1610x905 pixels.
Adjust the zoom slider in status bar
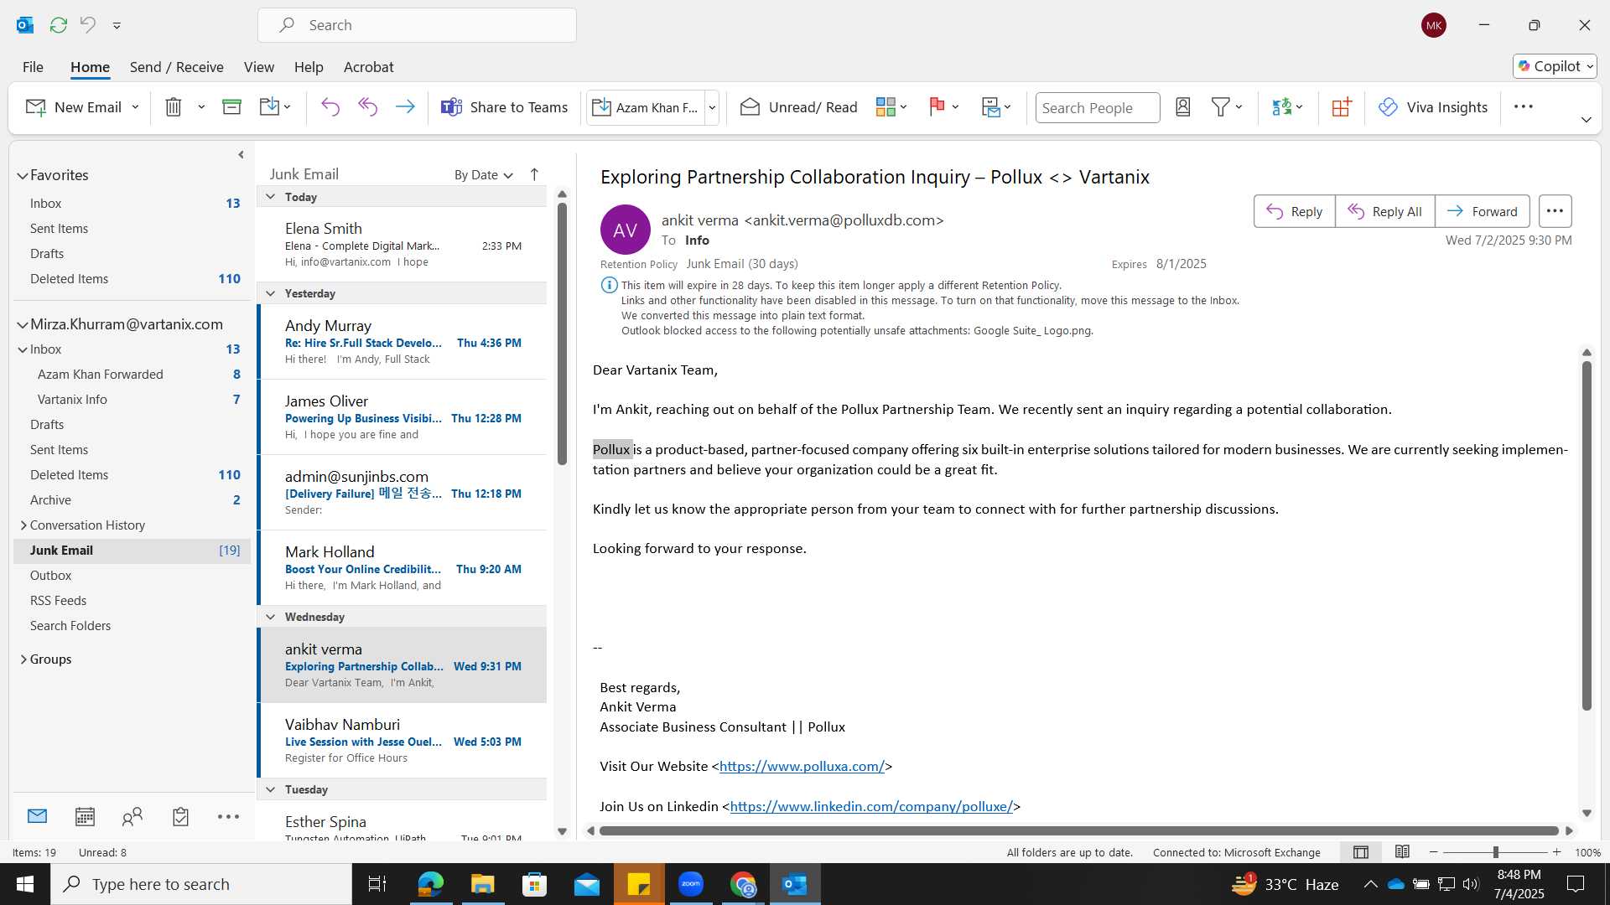(x=1495, y=852)
